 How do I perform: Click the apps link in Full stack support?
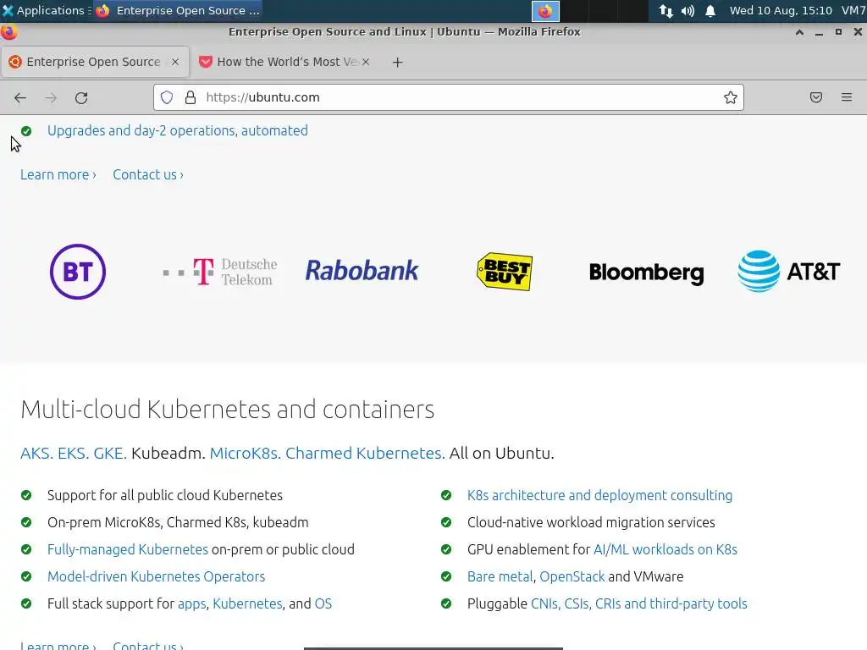click(x=192, y=603)
